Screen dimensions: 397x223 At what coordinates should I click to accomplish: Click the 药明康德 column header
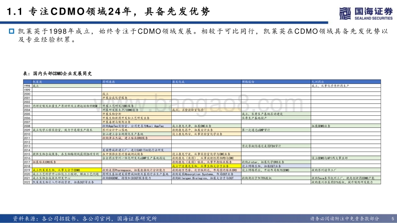[x=136, y=82]
